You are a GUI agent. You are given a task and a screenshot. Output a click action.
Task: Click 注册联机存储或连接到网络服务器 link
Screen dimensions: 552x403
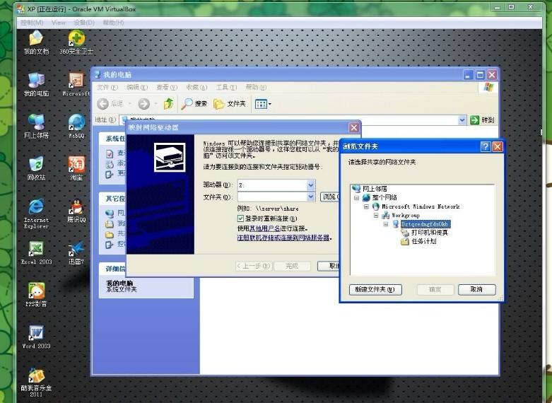tap(283, 238)
